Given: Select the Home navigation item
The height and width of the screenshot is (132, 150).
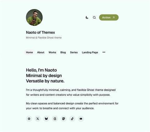Looking at the screenshot, I should [x=29, y=52].
